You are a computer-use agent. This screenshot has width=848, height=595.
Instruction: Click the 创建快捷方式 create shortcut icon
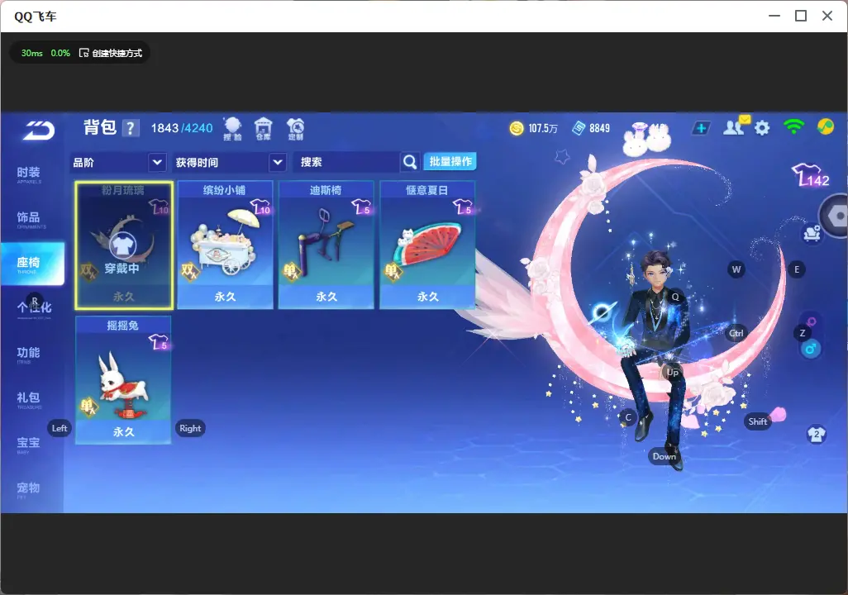pos(83,53)
